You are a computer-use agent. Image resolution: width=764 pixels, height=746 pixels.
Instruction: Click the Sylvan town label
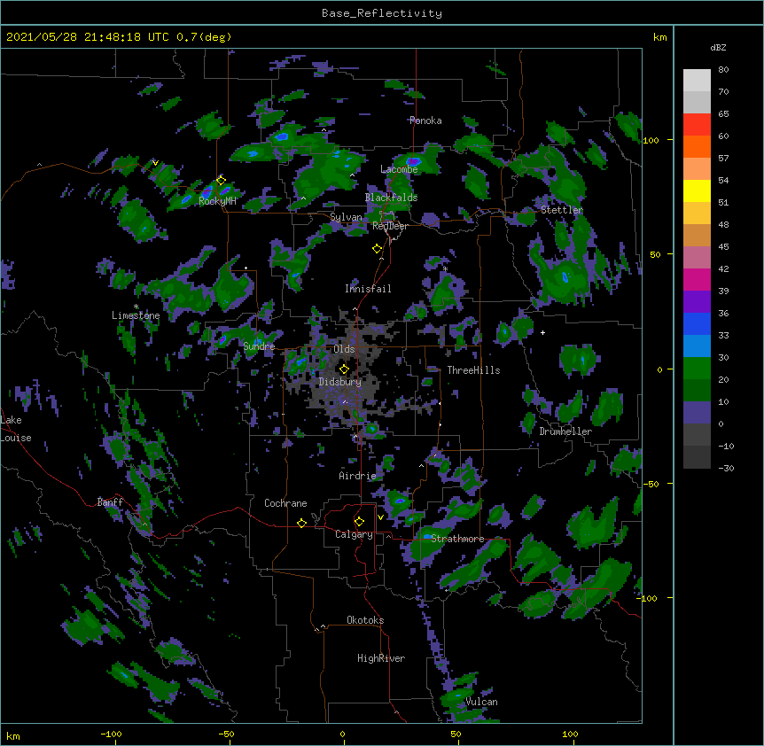[x=346, y=217]
